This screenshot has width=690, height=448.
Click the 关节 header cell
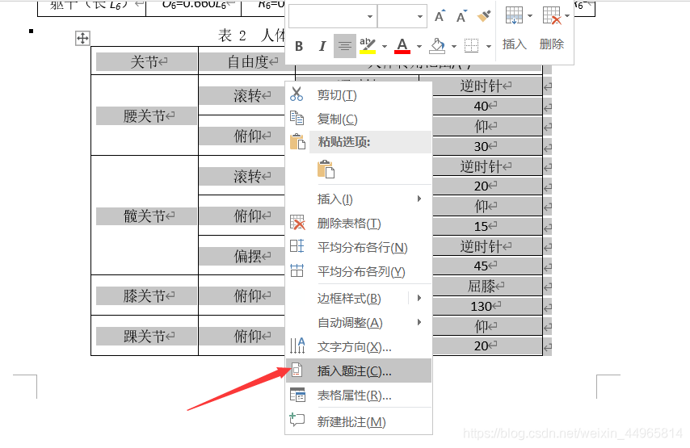(x=145, y=61)
